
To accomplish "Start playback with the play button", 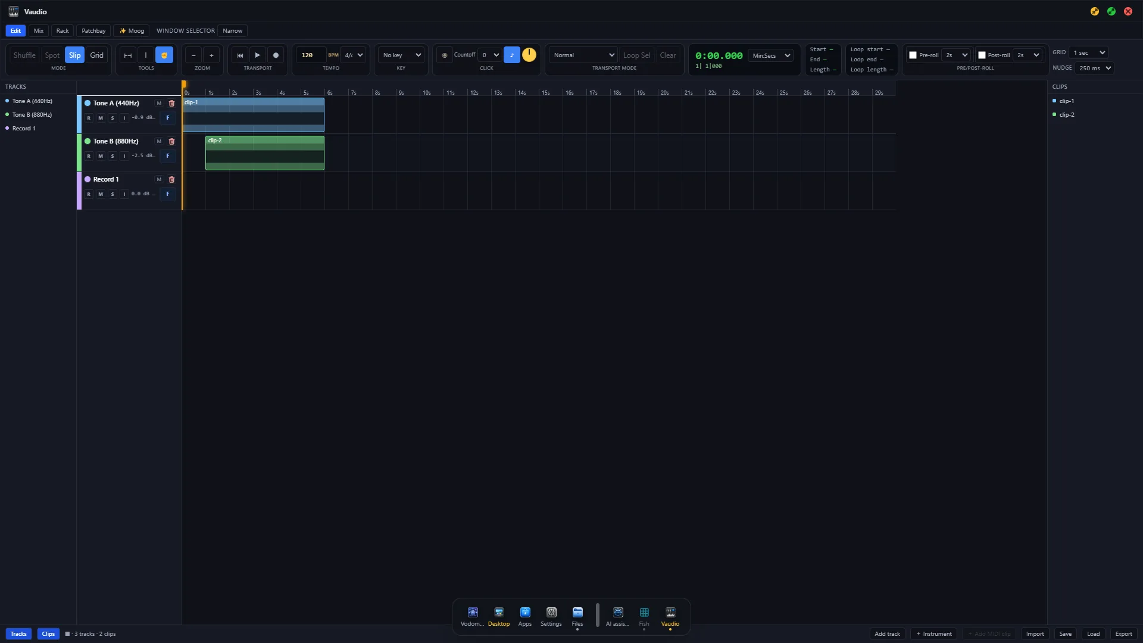I will click(258, 55).
